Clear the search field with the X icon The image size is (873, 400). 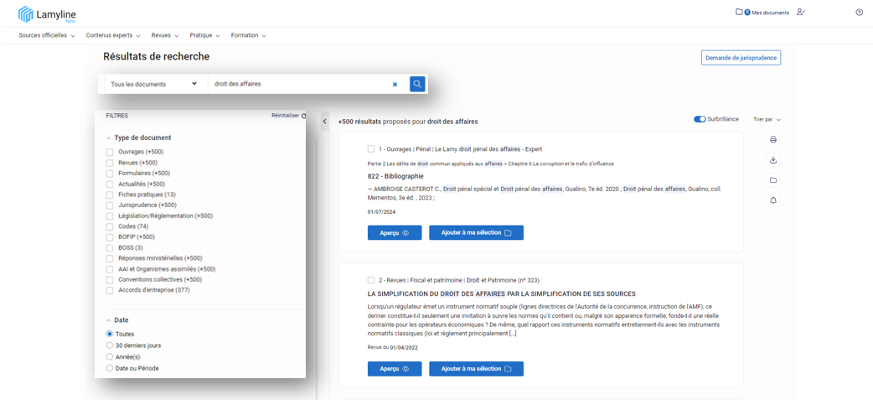(395, 84)
